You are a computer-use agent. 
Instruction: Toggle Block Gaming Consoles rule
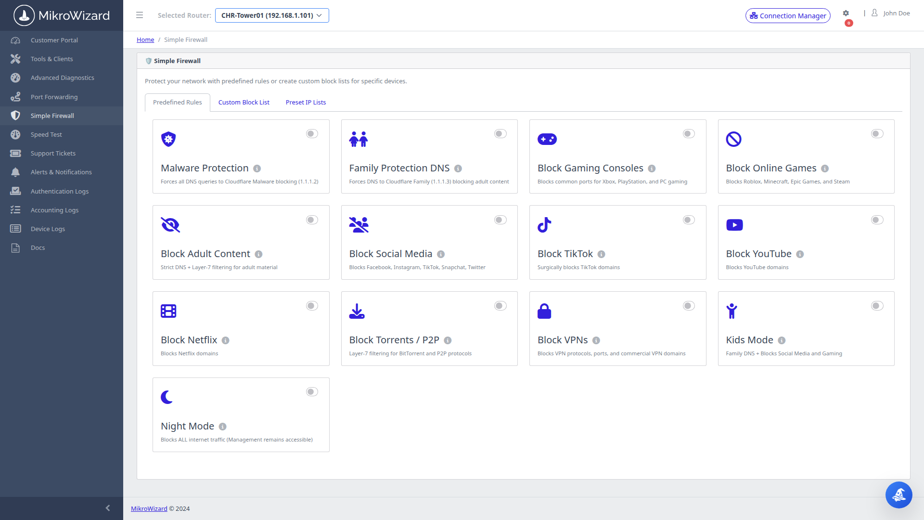tap(689, 134)
